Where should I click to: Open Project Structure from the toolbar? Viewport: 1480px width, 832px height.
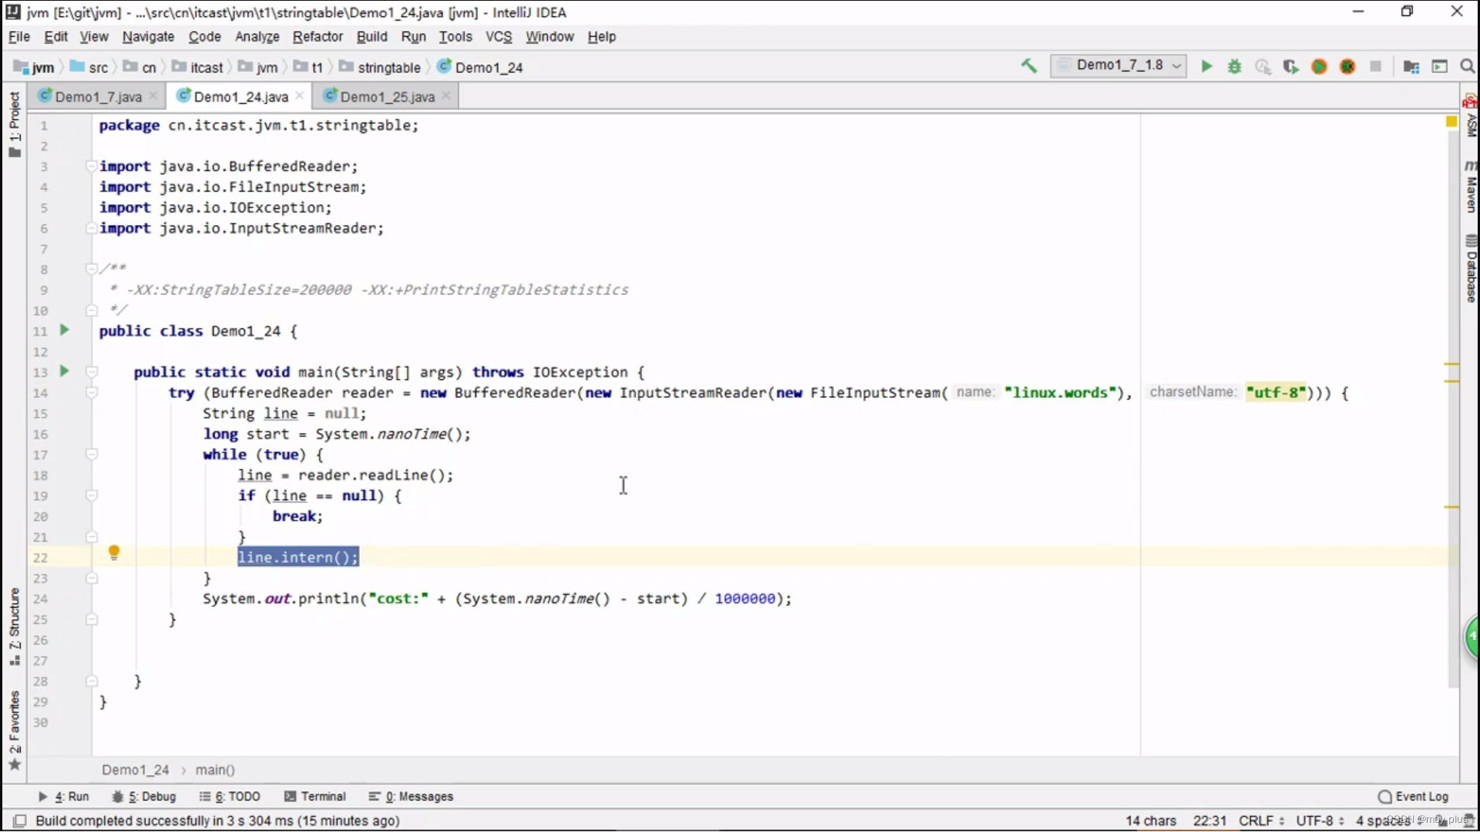(1411, 66)
